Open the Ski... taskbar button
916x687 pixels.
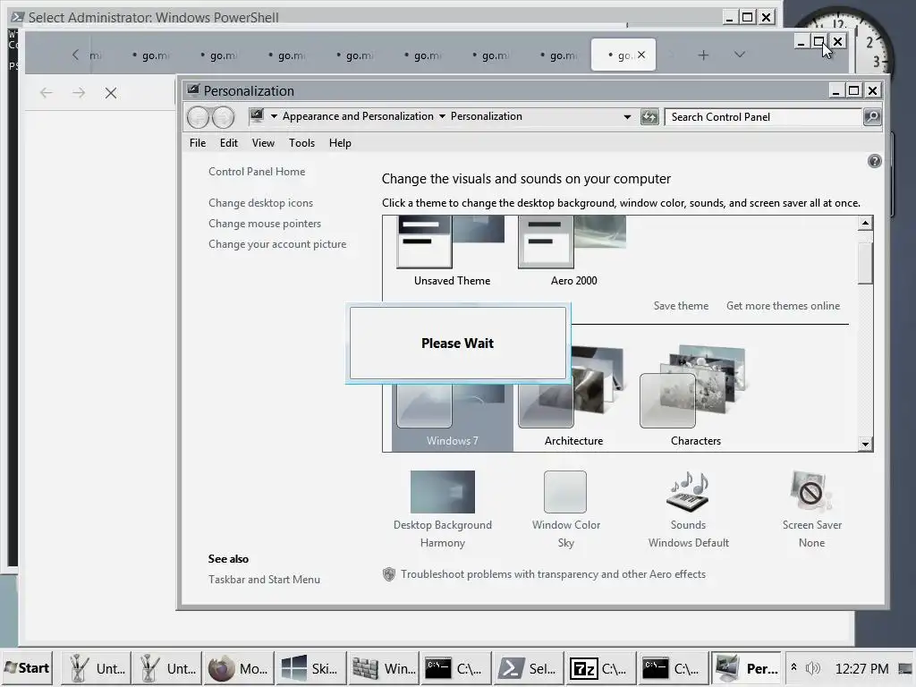pyautogui.click(x=310, y=668)
